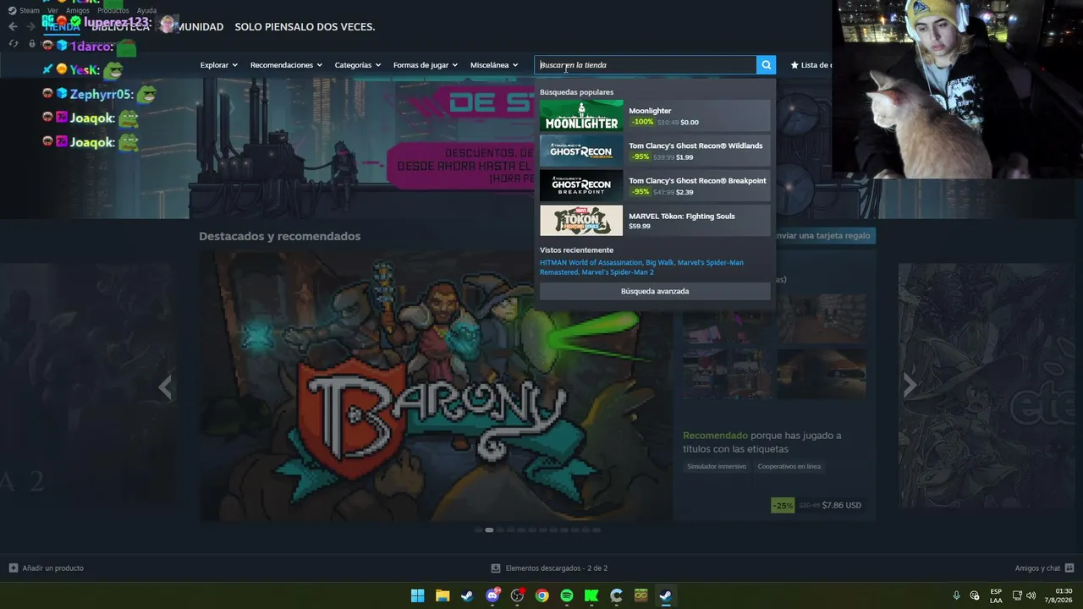Open Spotify from the taskbar
1083x609 pixels.
pyautogui.click(x=567, y=595)
